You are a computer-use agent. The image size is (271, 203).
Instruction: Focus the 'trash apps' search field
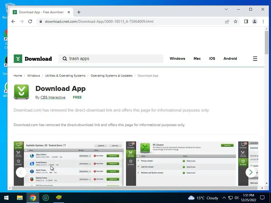tap(111, 59)
